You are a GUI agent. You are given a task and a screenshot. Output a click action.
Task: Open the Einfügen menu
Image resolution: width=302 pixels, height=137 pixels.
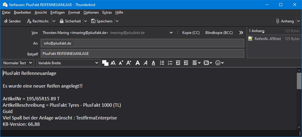click(57, 12)
